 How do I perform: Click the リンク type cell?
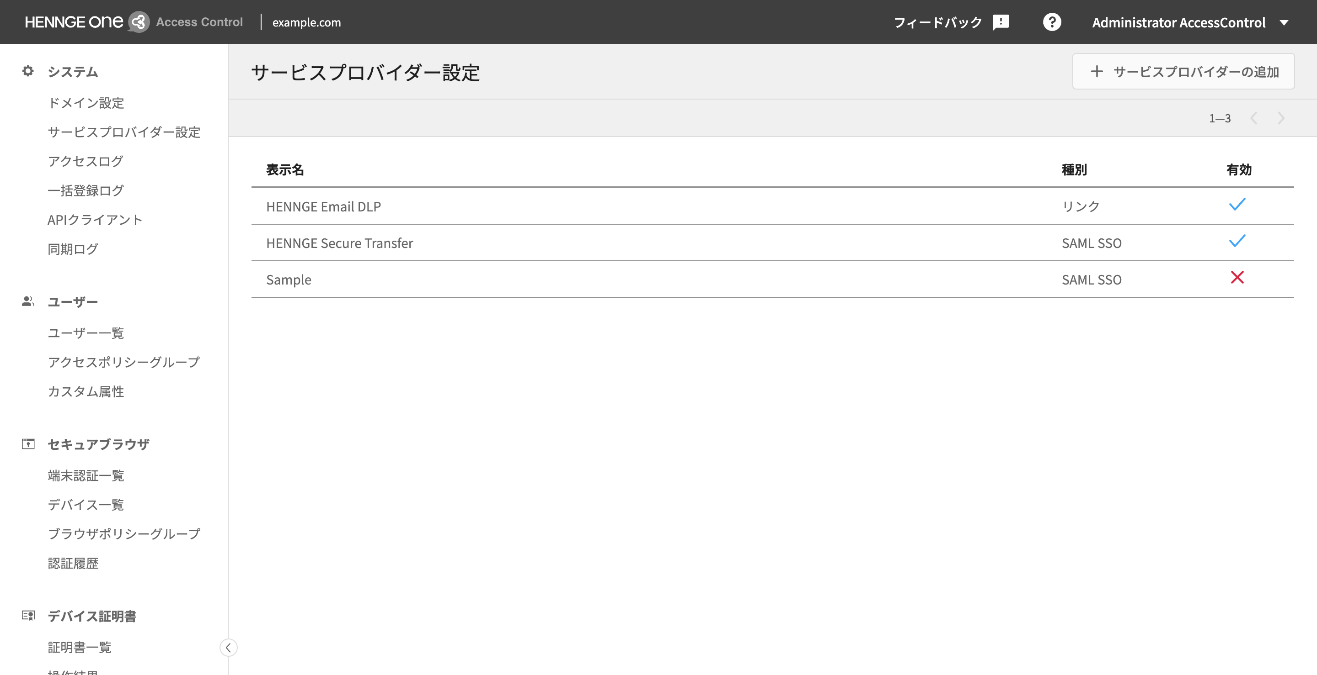click(x=1080, y=206)
